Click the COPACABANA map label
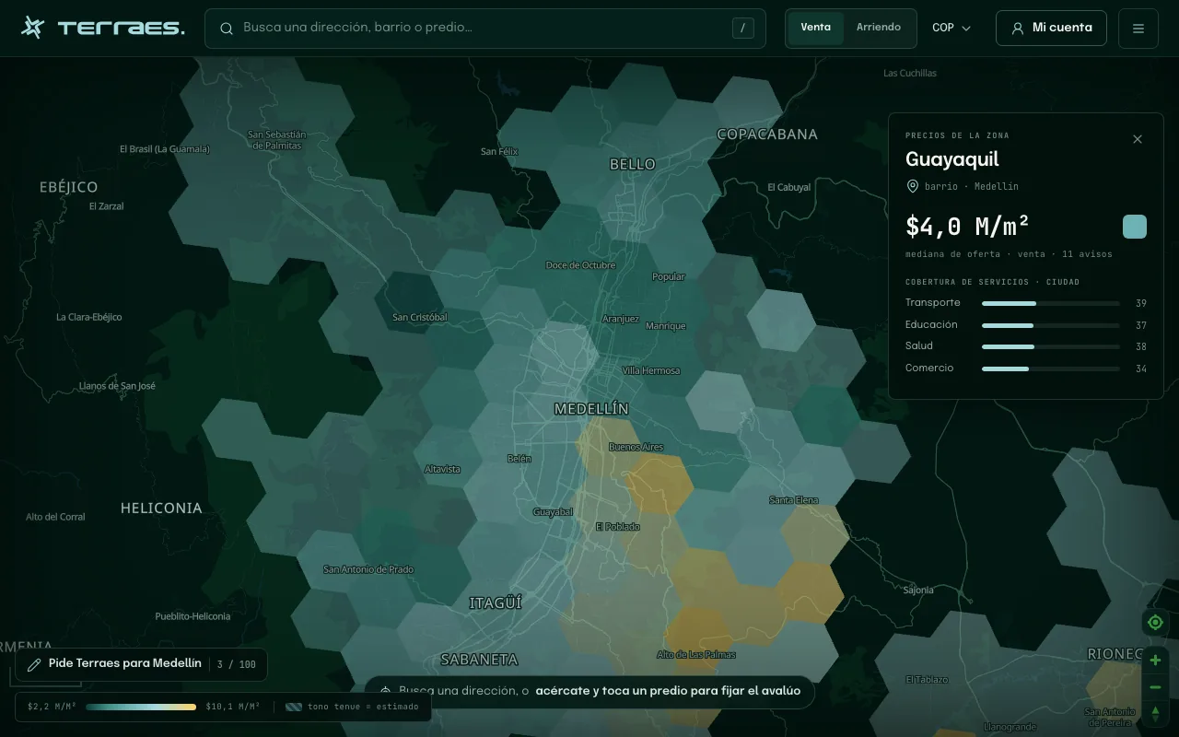This screenshot has width=1179, height=737. 767,135
